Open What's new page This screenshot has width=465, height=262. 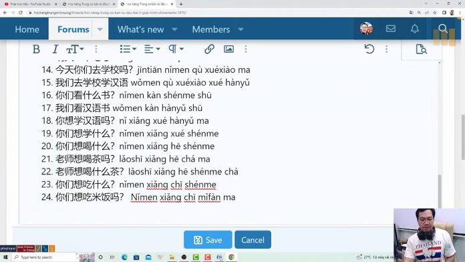click(x=140, y=29)
